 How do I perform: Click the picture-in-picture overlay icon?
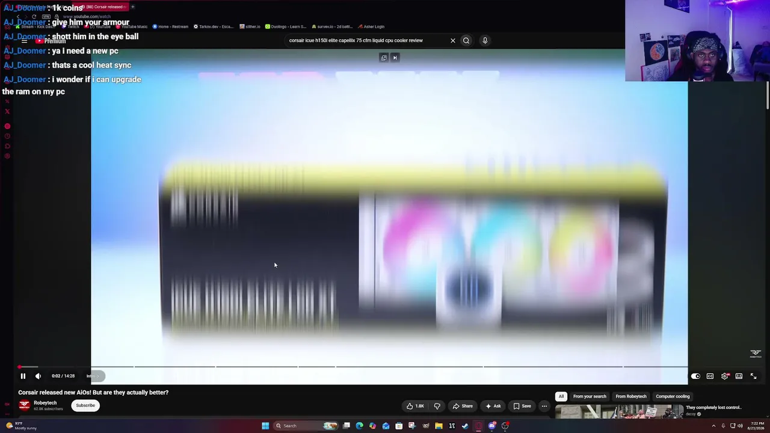coord(384,58)
